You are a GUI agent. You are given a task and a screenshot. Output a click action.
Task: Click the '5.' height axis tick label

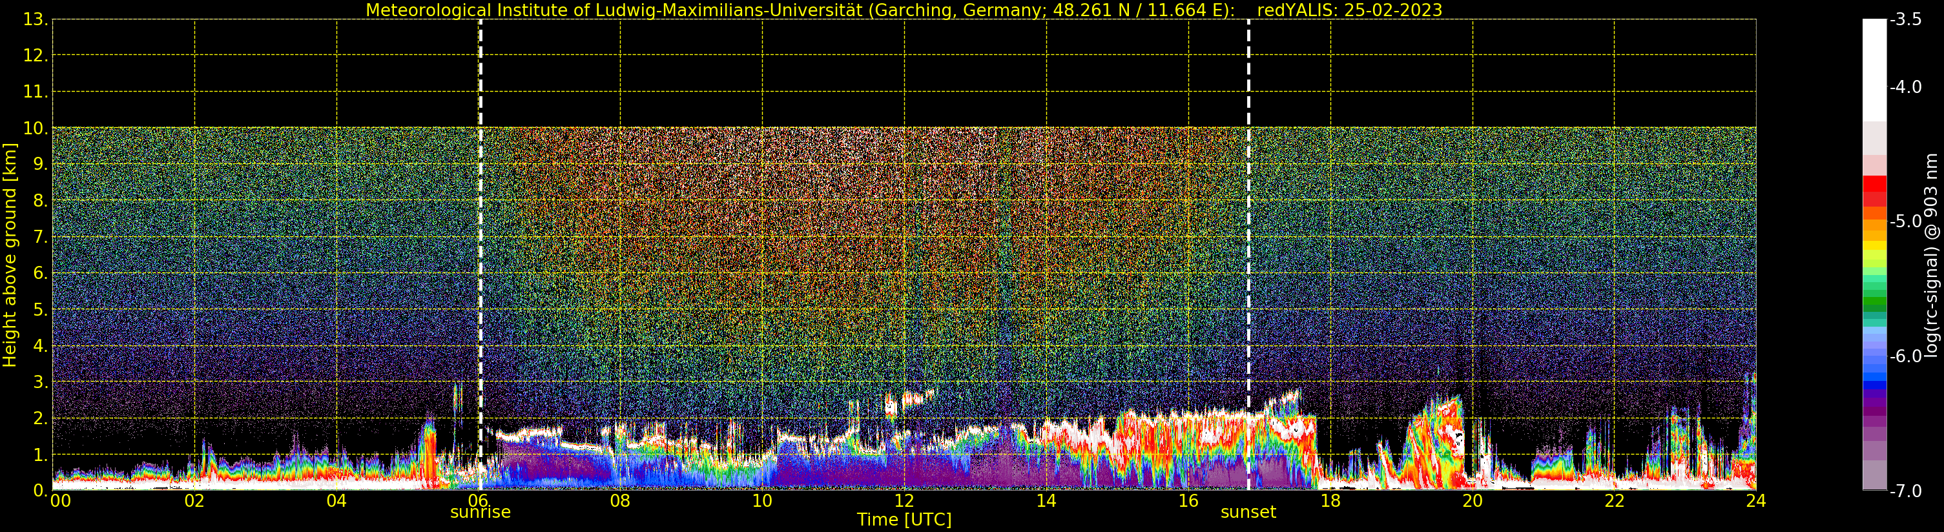coord(41,309)
